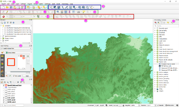
Task: Click the Add WMS layer globe icon
Action: [x=79, y=7]
